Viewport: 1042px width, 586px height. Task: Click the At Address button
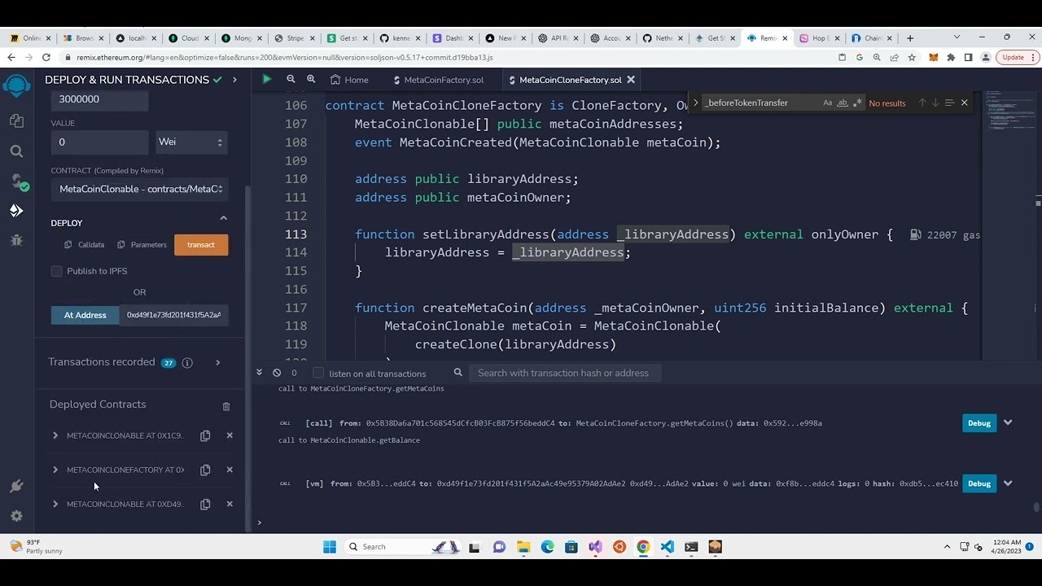pyautogui.click(x=85, y=315)
